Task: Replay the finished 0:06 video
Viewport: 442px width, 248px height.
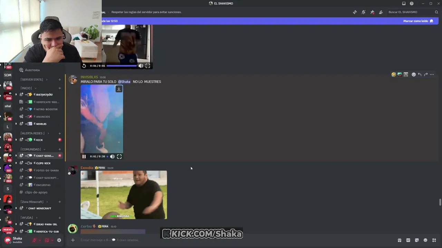Action: 84,66
